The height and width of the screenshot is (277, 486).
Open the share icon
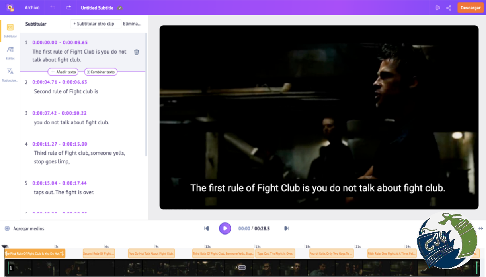pos(449,8)
